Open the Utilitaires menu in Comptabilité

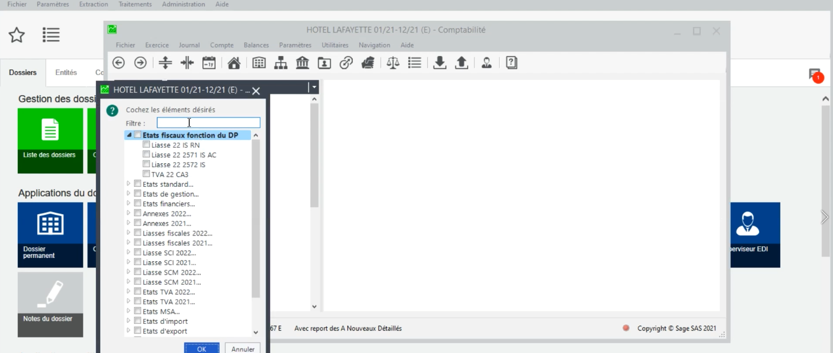335,45
